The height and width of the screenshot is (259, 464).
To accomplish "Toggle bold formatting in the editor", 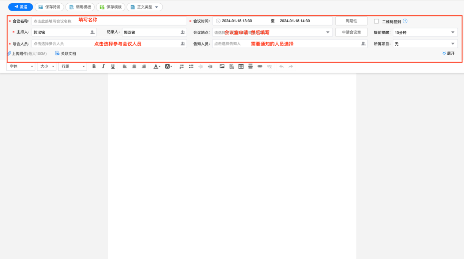I will [x=94, y=66].
